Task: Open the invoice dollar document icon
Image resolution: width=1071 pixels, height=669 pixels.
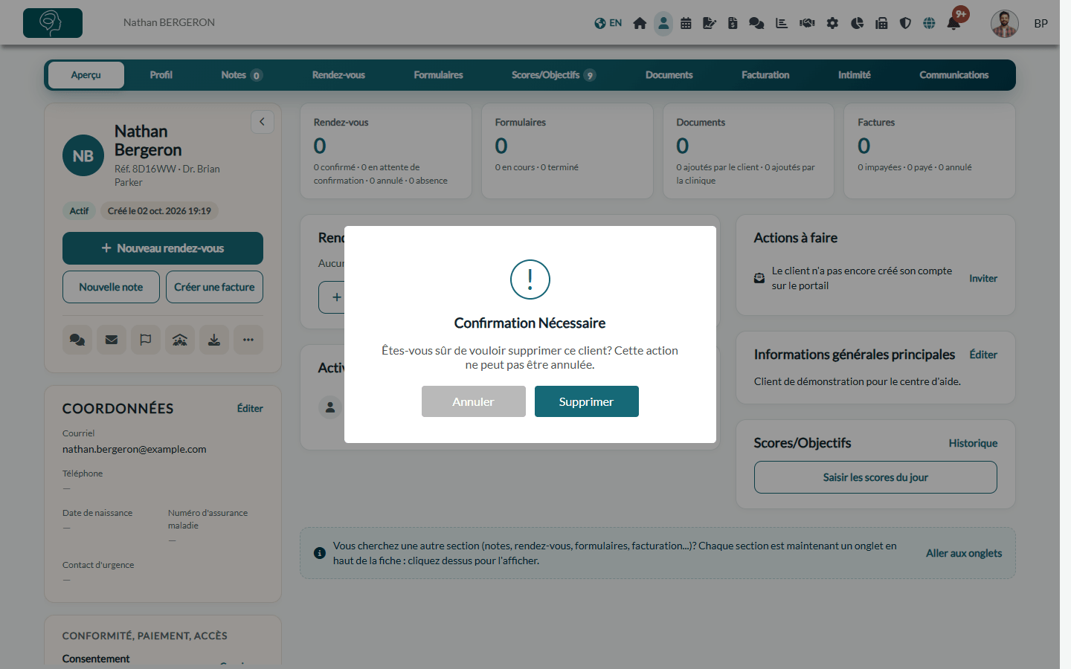Action: 733,23
